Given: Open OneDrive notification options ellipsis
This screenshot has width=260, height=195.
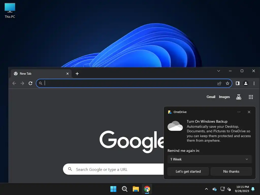Looking at the screenshot, I should [x=239, y=112].
